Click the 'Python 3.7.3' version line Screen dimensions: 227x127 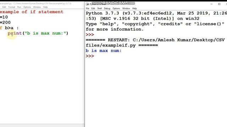(x=156, y=13)
